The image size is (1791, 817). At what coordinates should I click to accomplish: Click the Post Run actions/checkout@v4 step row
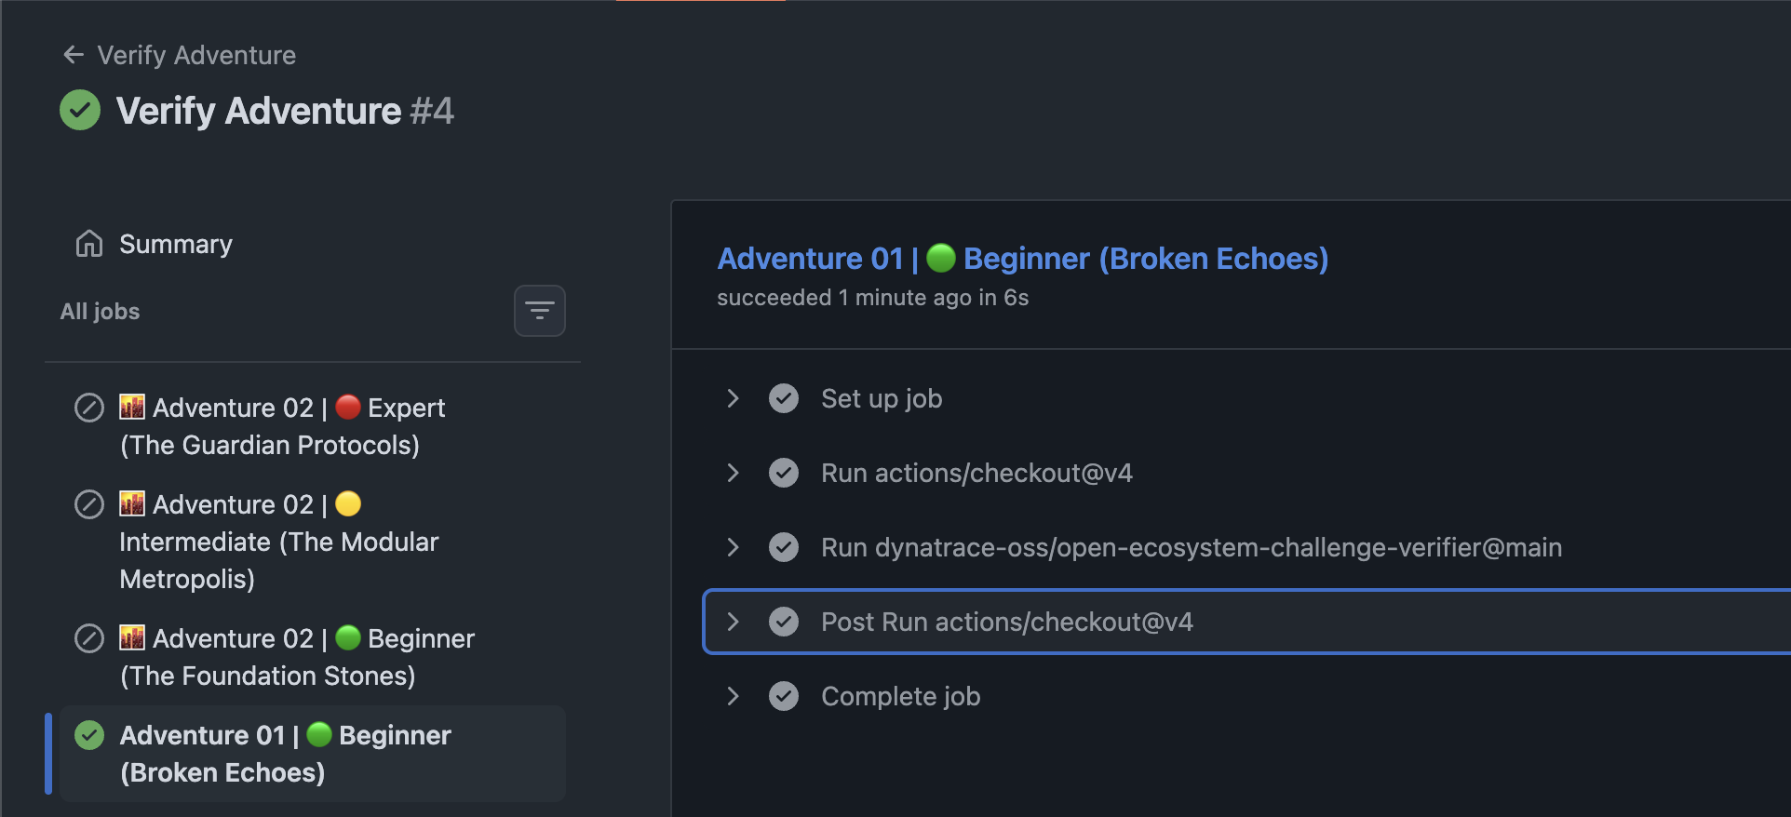pos(1246,622)
